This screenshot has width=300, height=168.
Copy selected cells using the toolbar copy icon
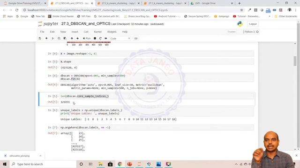(59, 38)
